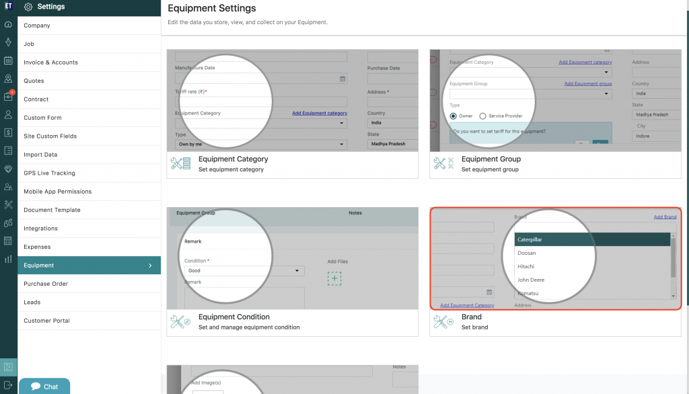Open Mobile App Permissions settings
Screen dimensions: 689x394
[89, 192]
